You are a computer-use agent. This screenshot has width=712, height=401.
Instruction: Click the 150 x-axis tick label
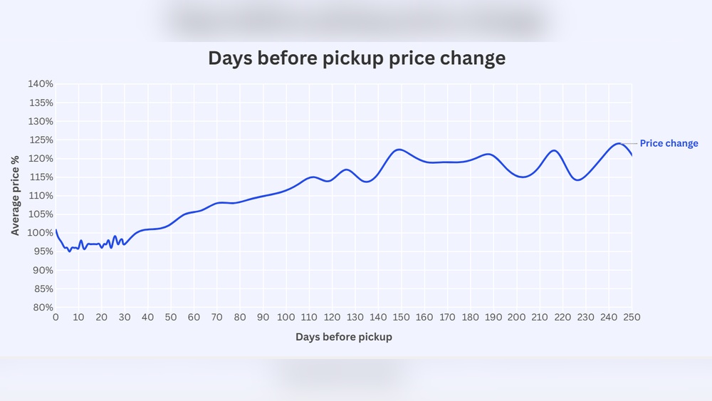402,318
